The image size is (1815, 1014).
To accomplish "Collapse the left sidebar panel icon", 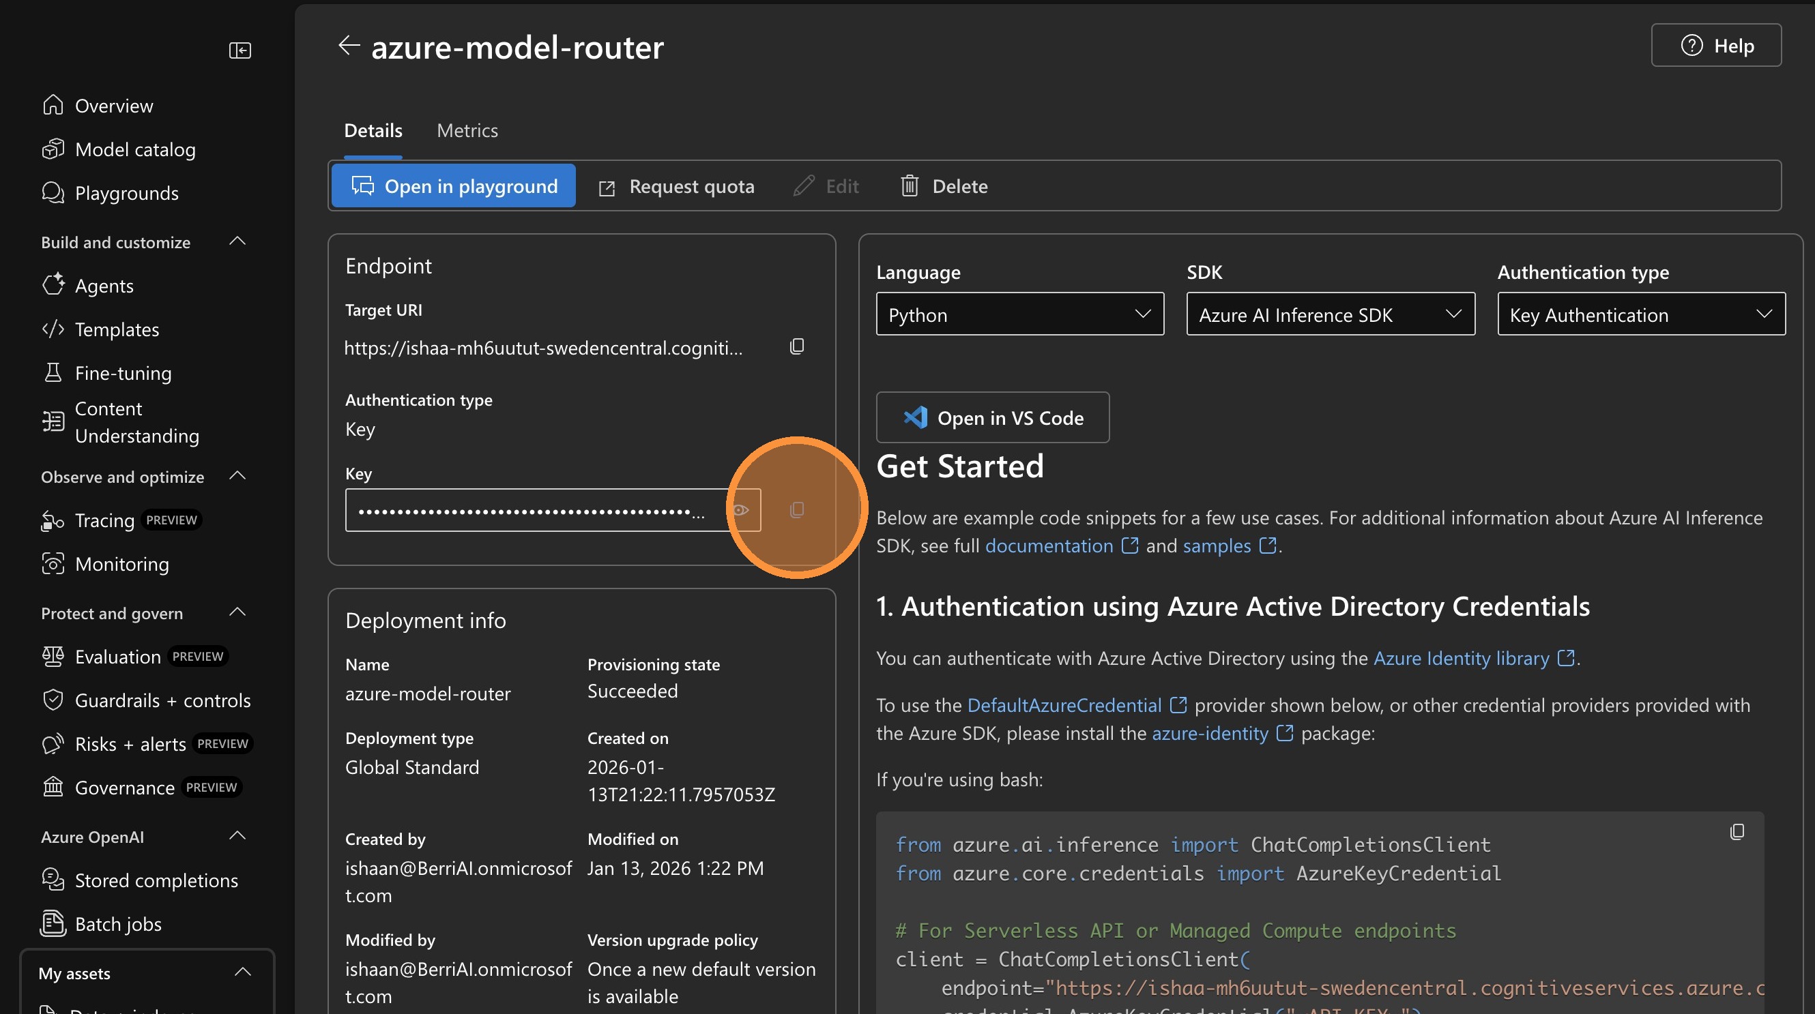I will [239, 50].
